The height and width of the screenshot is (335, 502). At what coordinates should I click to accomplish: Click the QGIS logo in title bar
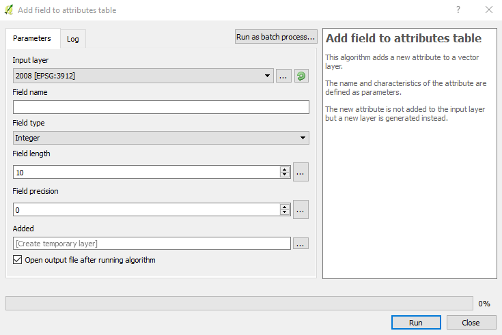click(x=9, y=10)
